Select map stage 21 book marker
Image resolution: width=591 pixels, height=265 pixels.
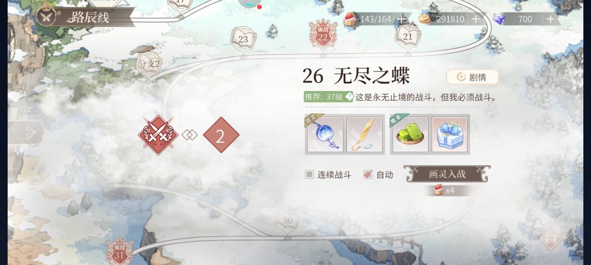click(408, 37)
